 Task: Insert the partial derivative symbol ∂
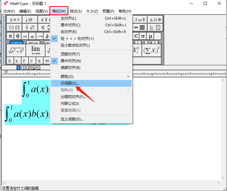coord(47,36)
